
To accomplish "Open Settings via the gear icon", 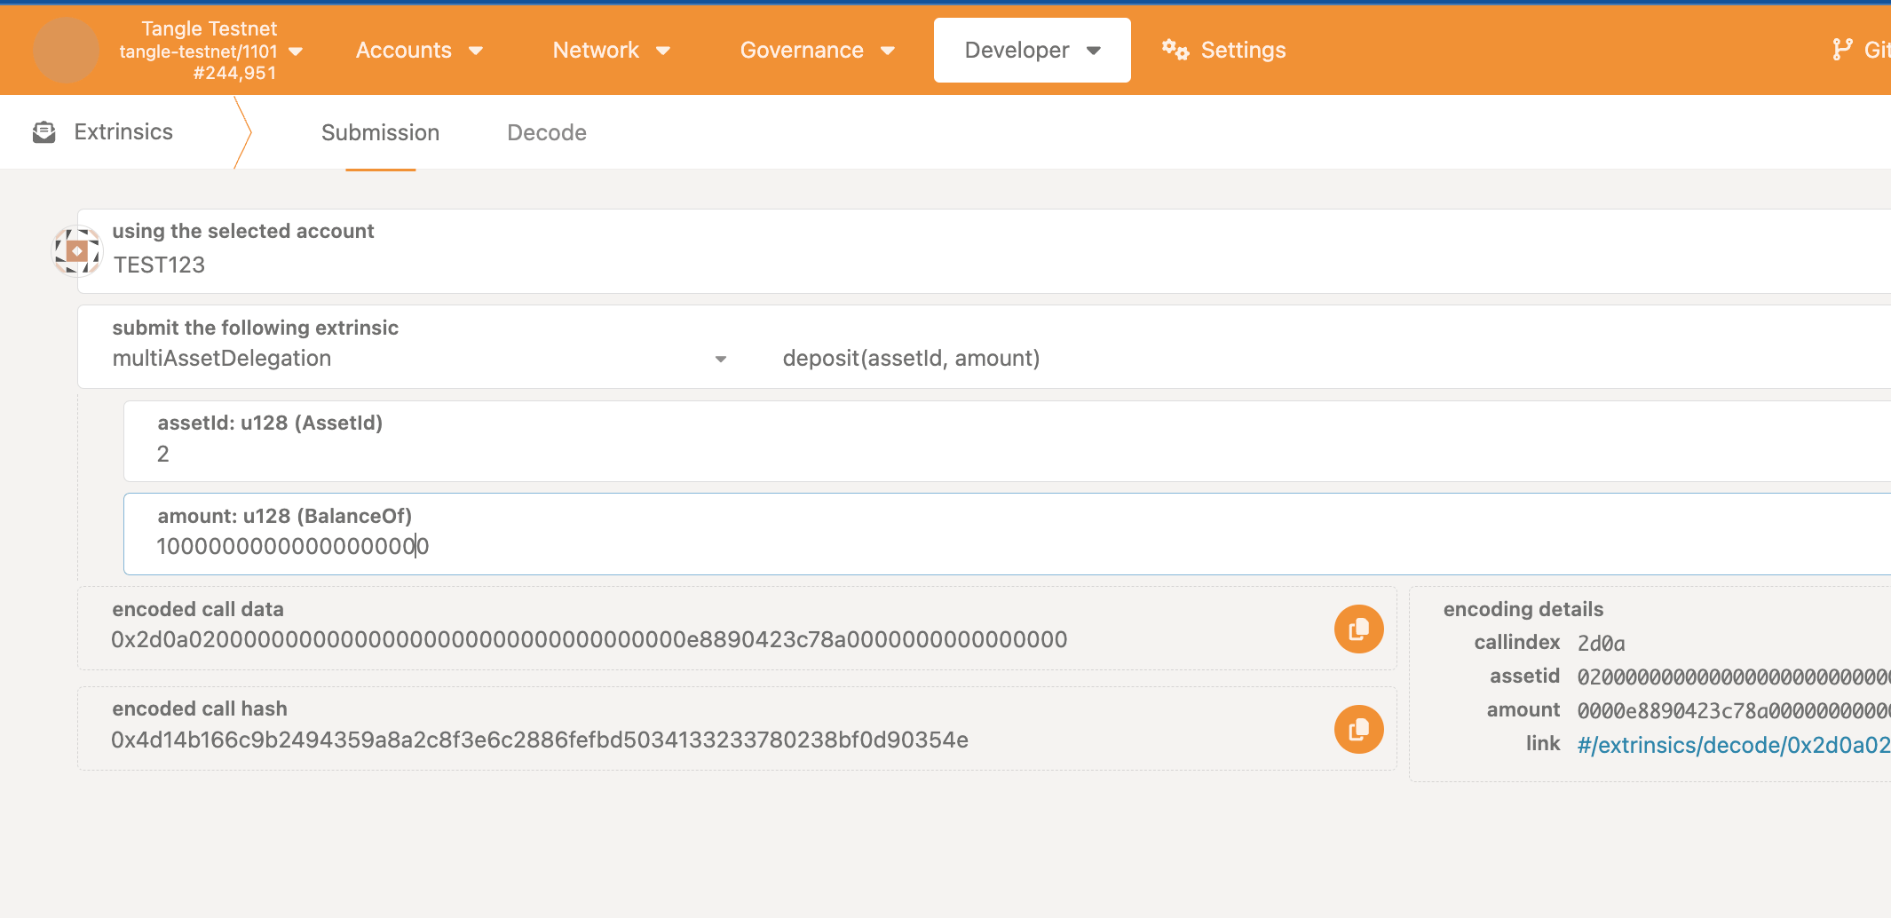I will coord(1175,50).
